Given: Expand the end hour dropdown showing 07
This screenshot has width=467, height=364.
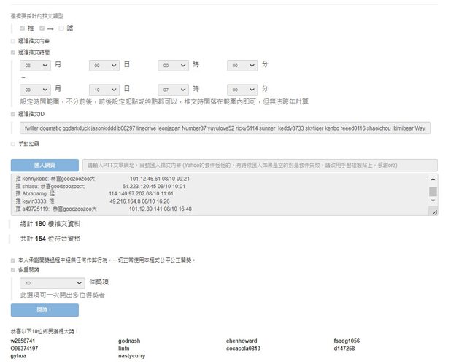Looking at the screenshot, I should click(x=174, y=89).
